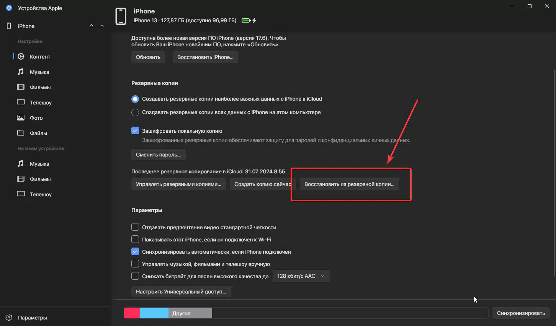Click the Файлы folder icon
The height and width of the screenshot is (326, 556).
click(21, 133)
